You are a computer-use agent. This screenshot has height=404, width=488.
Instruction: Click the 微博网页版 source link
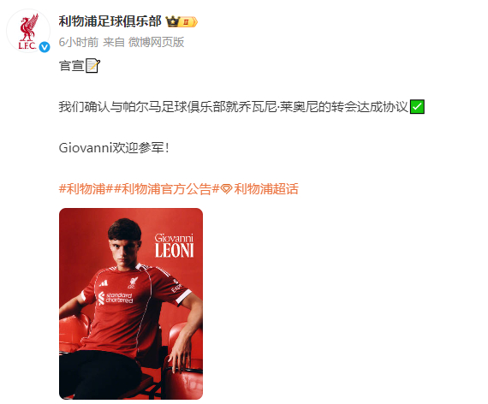point(156,42)
